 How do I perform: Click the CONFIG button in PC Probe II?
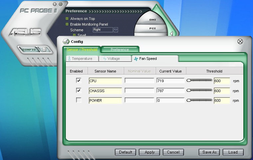pyautogui.click(x=29, y=50)
